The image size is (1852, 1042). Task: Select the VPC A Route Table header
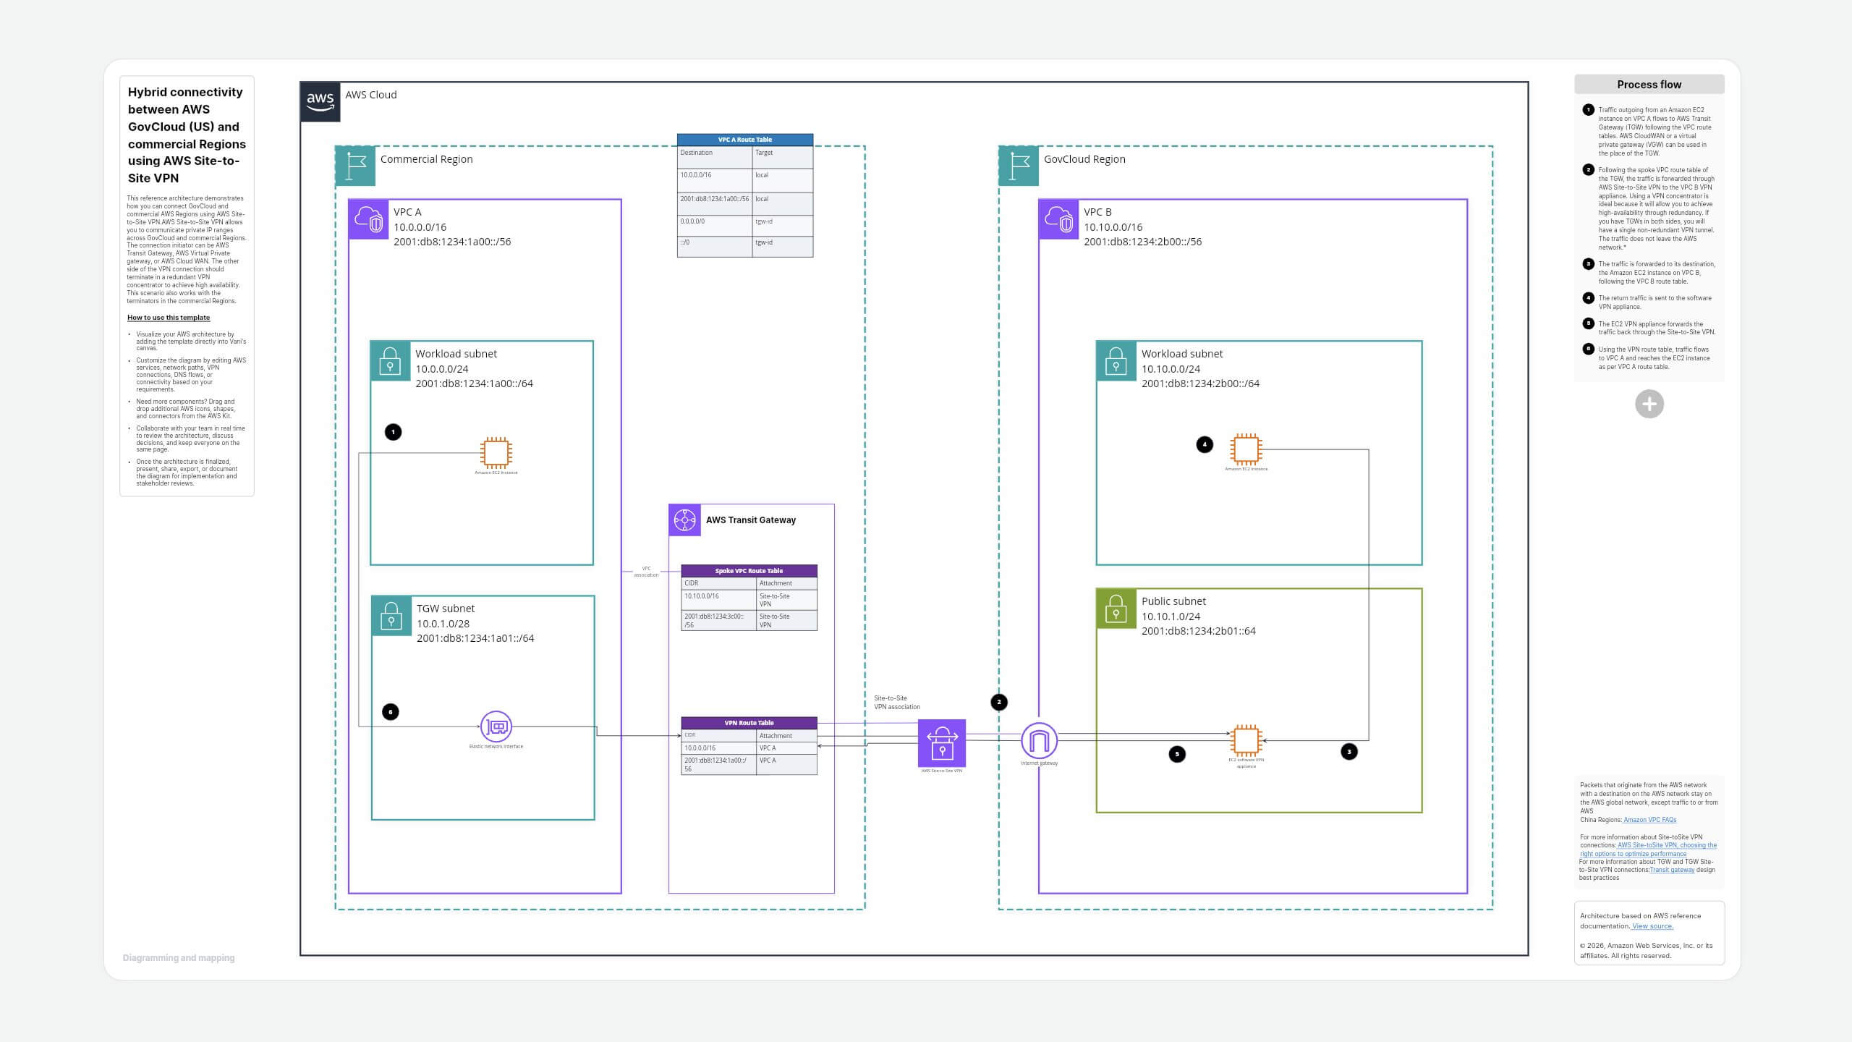pos(745,140)
